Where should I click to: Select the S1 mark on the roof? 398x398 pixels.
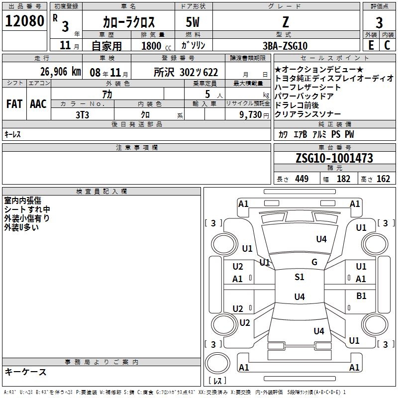(x=299, y=277)
